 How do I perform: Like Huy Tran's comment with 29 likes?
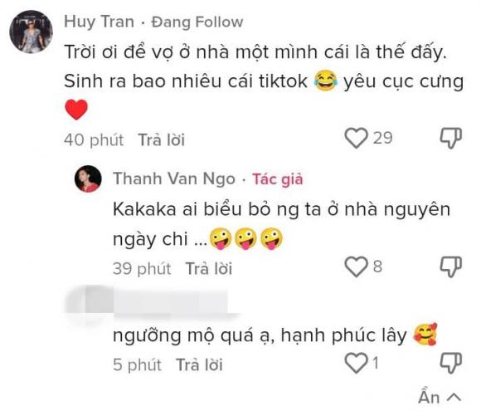[356, 138]
